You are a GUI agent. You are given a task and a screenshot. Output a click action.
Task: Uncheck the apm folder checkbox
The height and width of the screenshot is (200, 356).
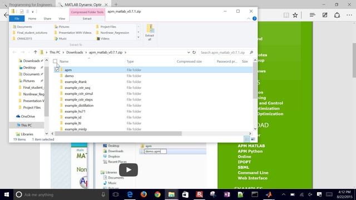point(57,69)
